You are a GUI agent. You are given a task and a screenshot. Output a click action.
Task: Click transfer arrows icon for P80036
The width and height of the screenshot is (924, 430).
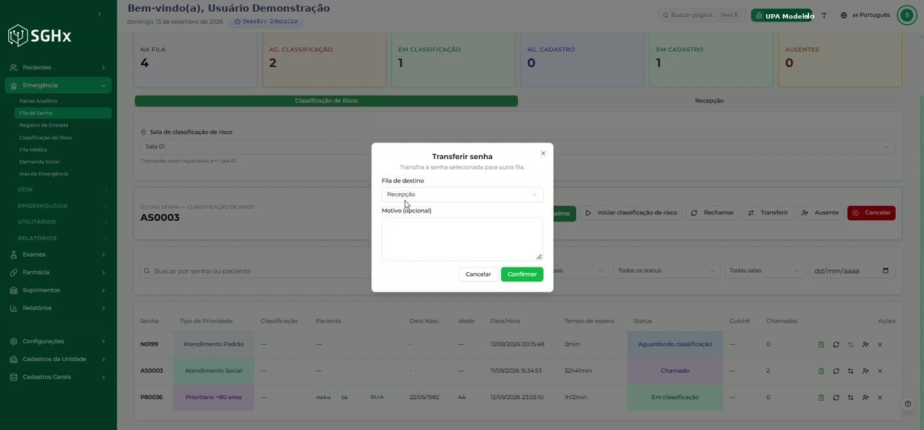[x=850, y=397]
